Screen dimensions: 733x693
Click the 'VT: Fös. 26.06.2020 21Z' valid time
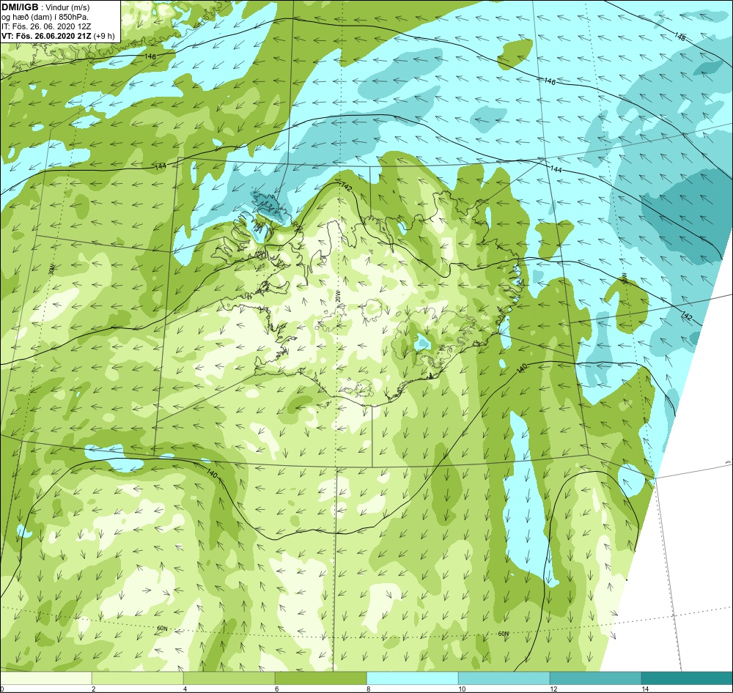click(x=46, y=36)
